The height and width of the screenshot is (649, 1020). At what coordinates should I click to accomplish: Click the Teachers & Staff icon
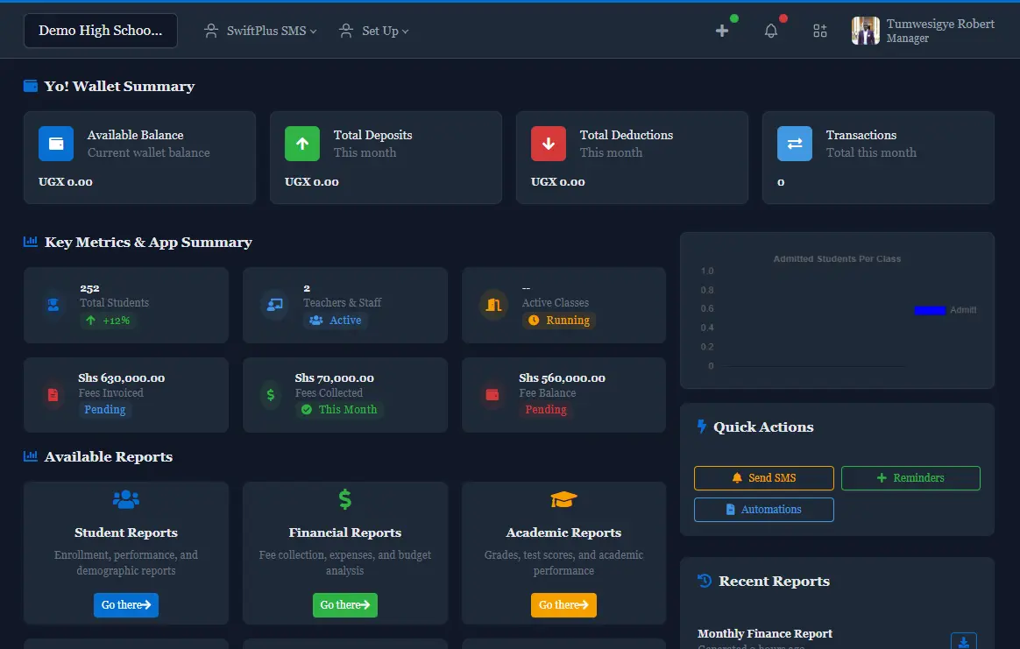274,304
